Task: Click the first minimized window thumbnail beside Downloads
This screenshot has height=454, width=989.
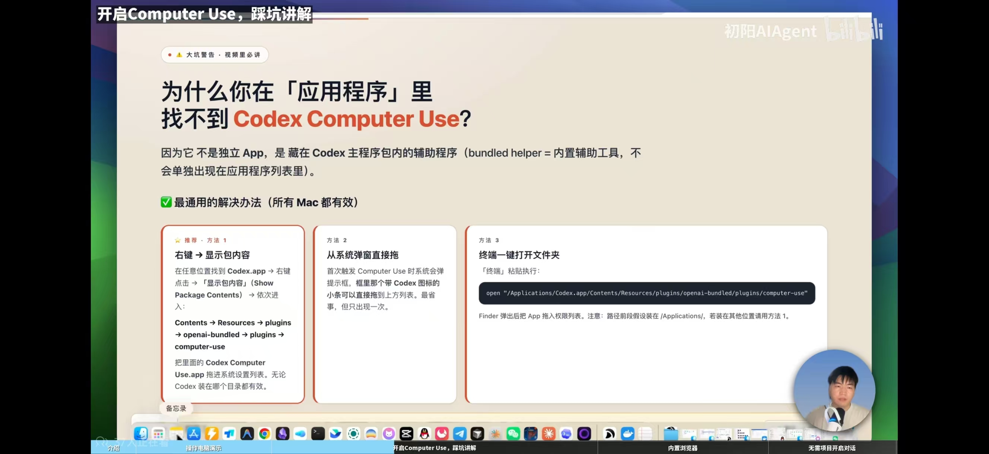Action: [x=689, y=434]
